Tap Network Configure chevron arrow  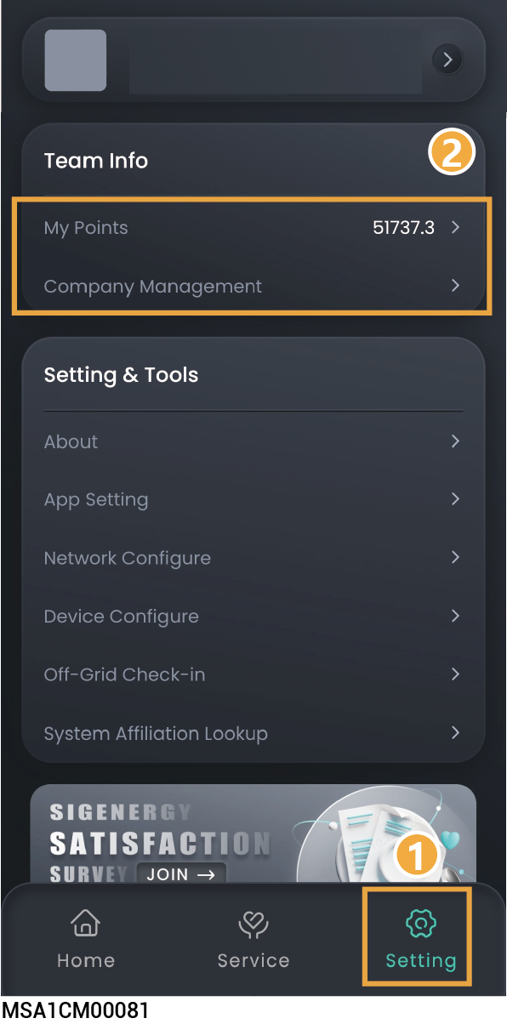click(x=456, y=557)
